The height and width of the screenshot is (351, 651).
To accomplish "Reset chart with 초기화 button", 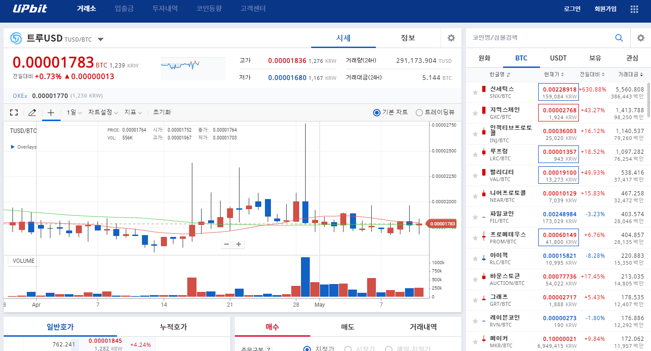I will 162,112.
